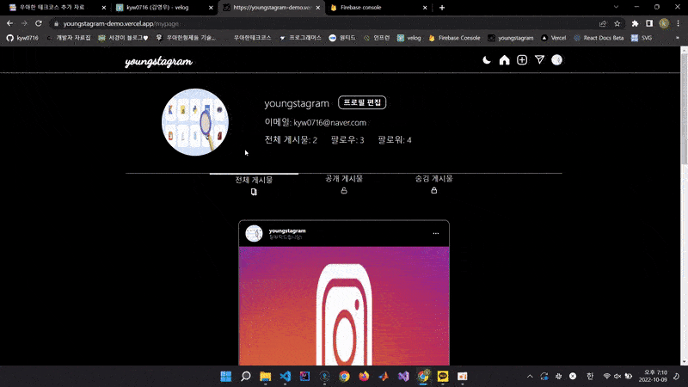
Task: Open IntelliJ IDEA from taskbar
Action: coord(305,377)
